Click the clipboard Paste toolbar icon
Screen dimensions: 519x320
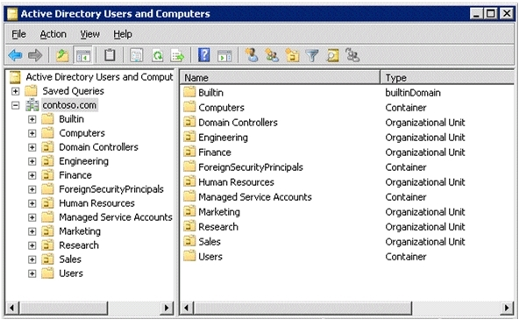pyautogui.click(x=110, y=55)
